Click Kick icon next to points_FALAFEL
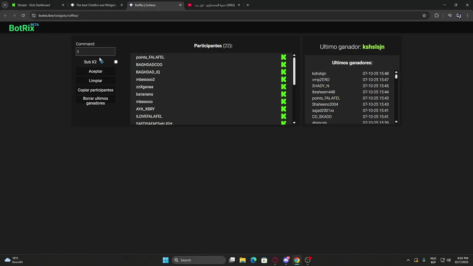The width and height of the screenshot is (473, 266). [x=283, y=57]
